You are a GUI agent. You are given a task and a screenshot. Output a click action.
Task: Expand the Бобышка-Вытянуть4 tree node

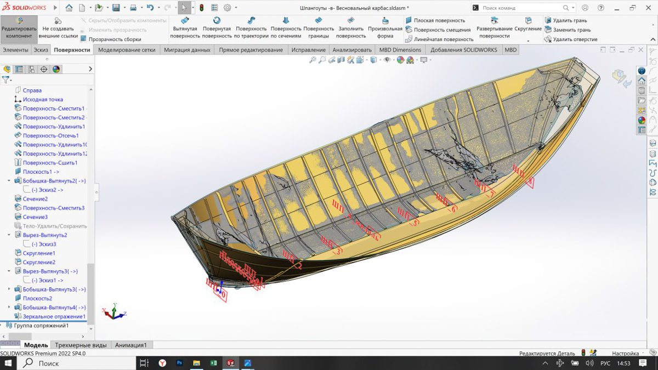tap(9, 308)
